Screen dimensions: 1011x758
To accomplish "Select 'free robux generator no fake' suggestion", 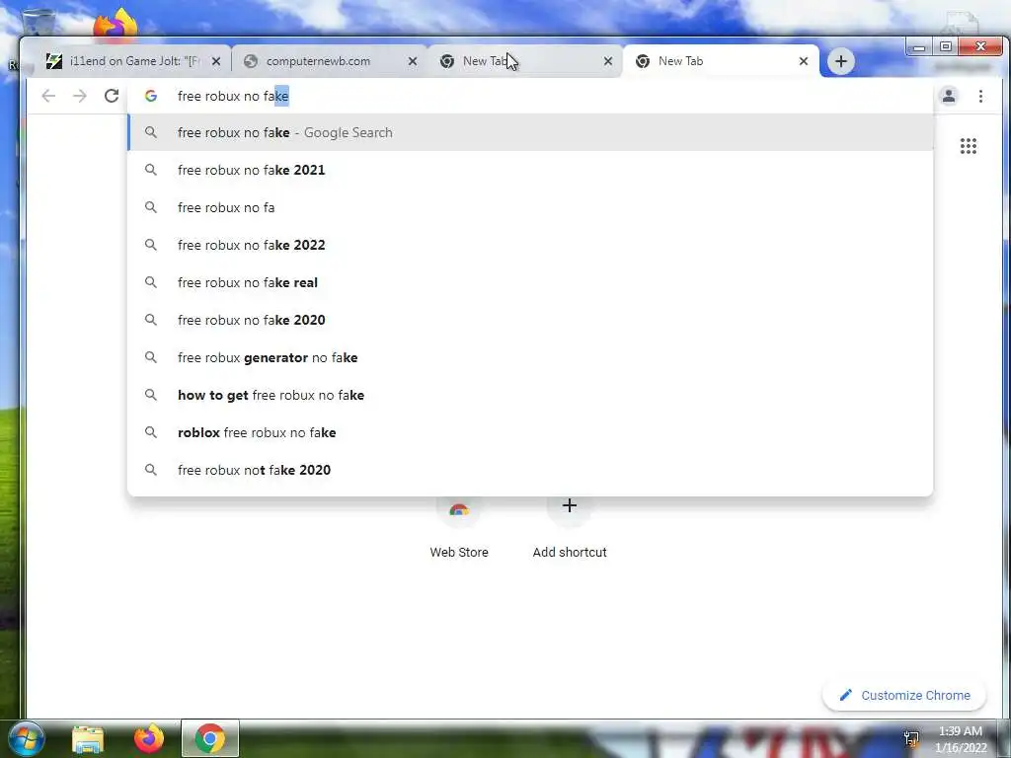I will 530,357.
